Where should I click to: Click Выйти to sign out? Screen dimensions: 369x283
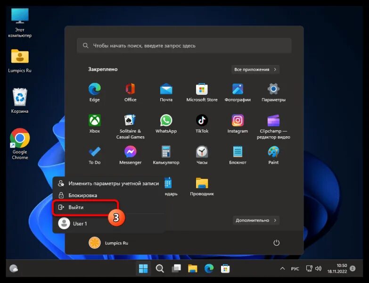(x=85, y=207)
